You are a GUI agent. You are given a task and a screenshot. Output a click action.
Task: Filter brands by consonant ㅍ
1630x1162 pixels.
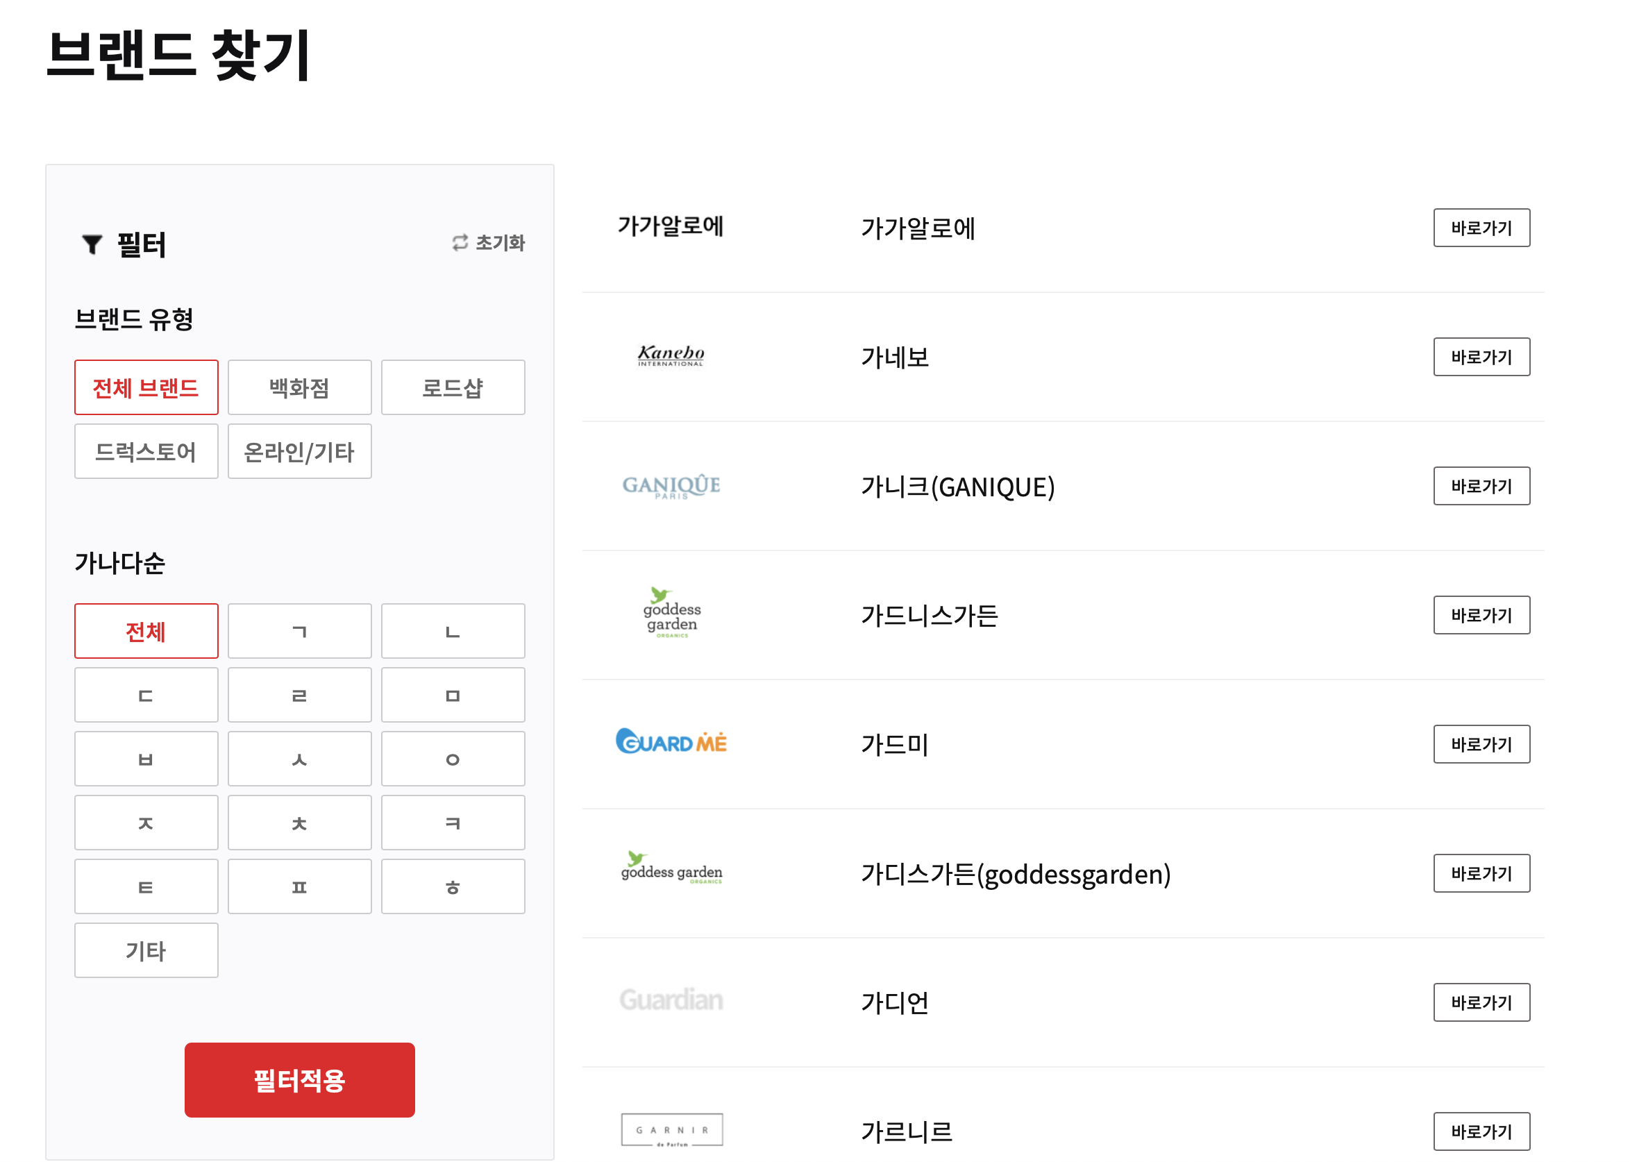[299, 886]
